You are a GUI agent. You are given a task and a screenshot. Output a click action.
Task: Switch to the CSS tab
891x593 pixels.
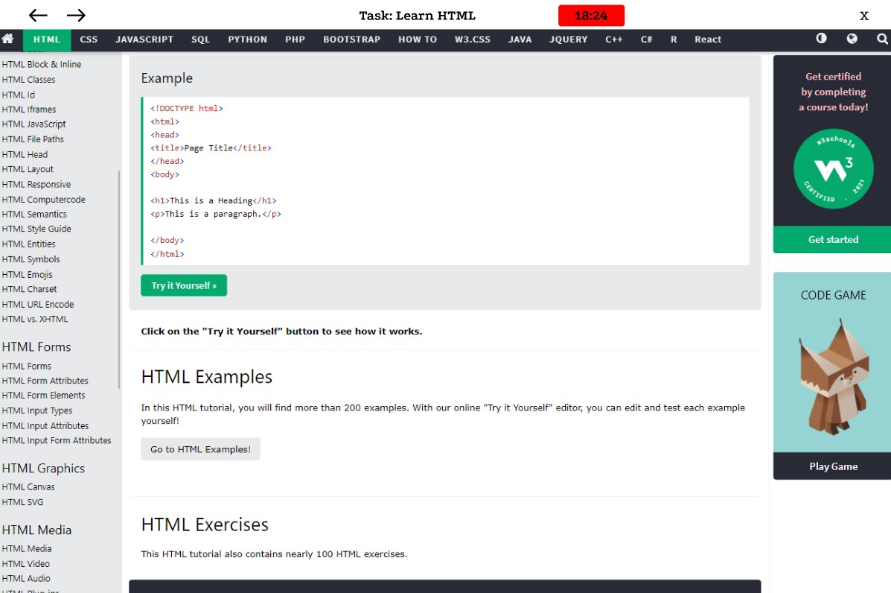(x=88, y=39)
